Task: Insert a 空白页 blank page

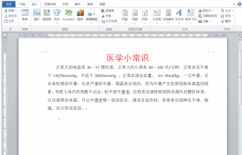Action: click(11, 16)
